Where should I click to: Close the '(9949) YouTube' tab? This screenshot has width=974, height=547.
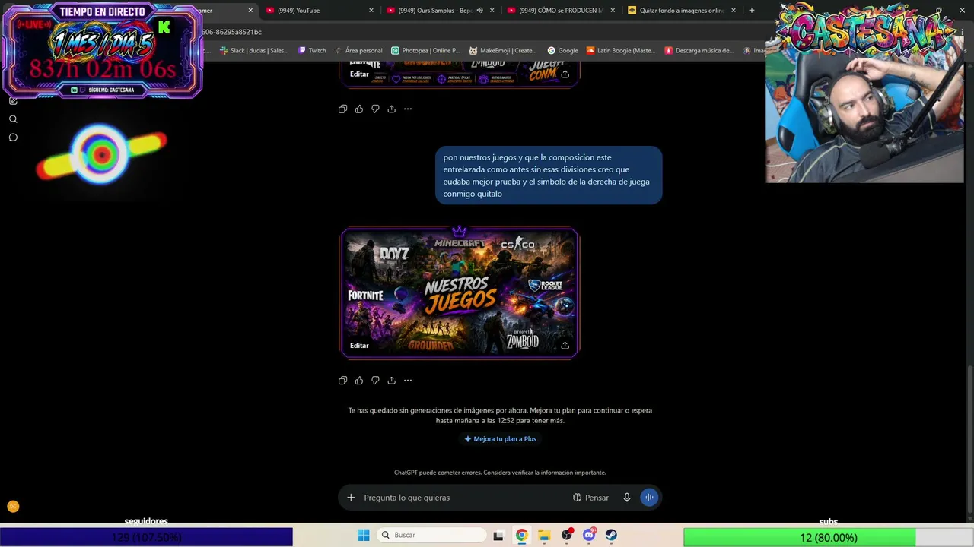click(371, 10)
